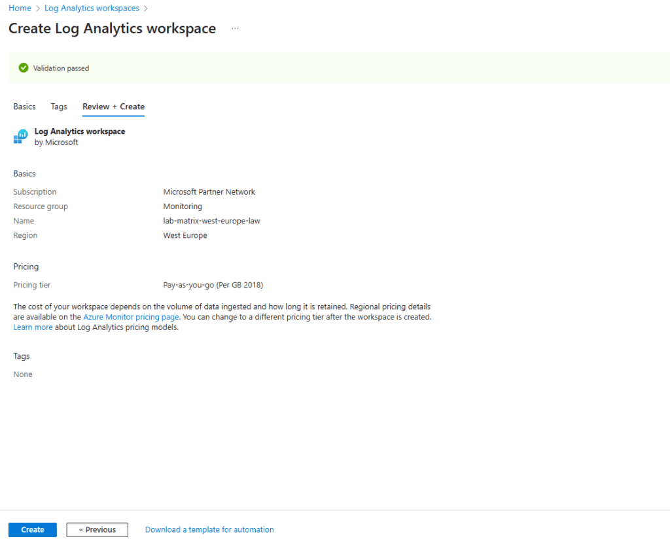Switch to the Basics tab

click(x=24, y=107)
